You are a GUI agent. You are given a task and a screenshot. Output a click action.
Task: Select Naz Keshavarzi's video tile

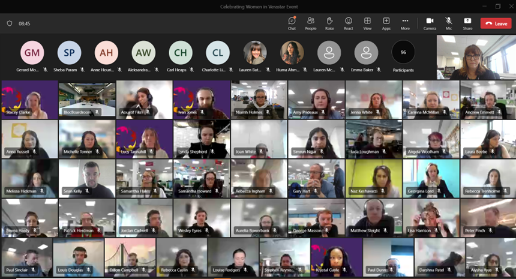[374, 179]
